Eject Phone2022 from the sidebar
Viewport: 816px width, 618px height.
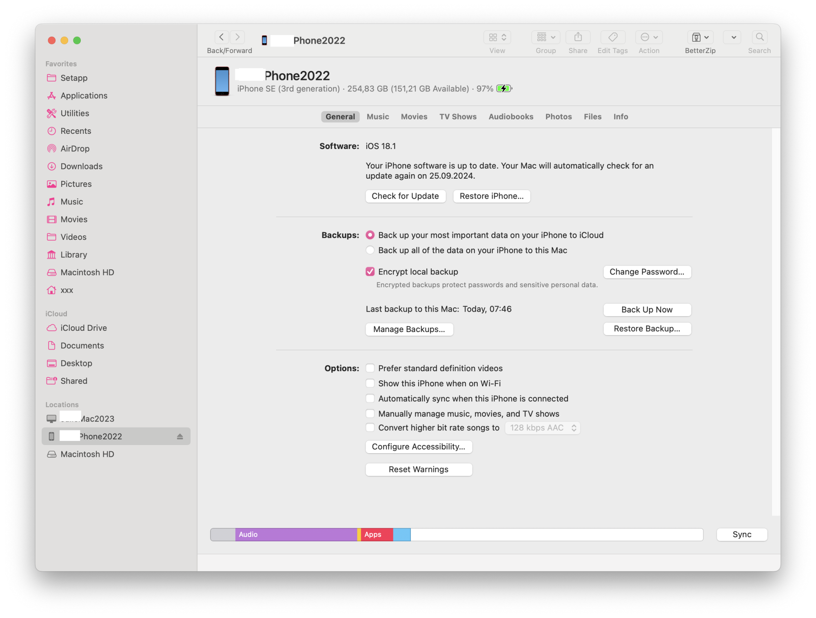tap(180, 436)
